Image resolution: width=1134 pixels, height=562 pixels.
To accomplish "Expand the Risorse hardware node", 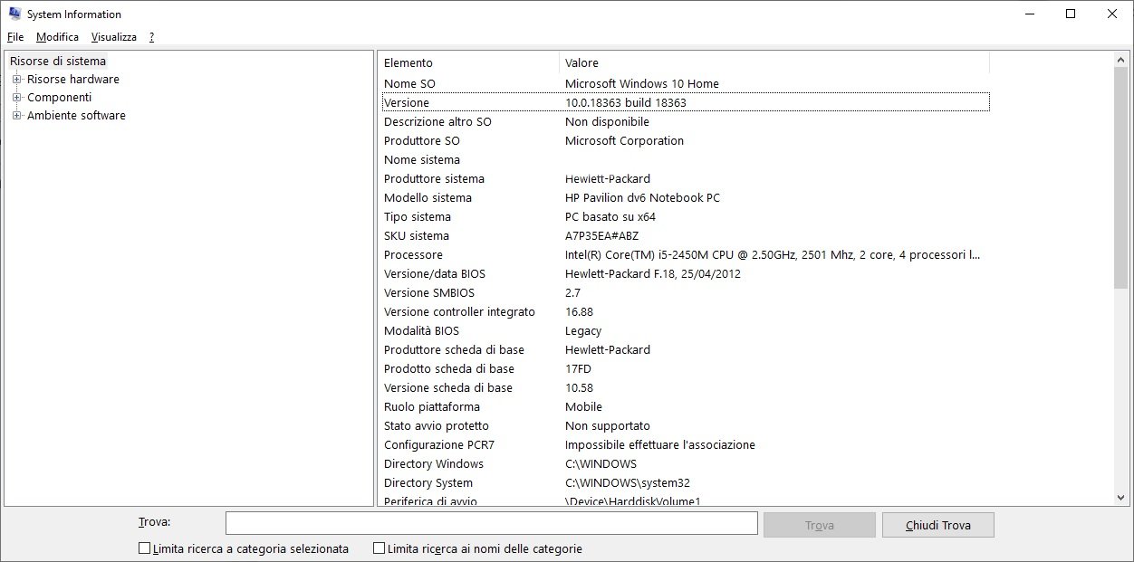I will [x=16, y=80].
